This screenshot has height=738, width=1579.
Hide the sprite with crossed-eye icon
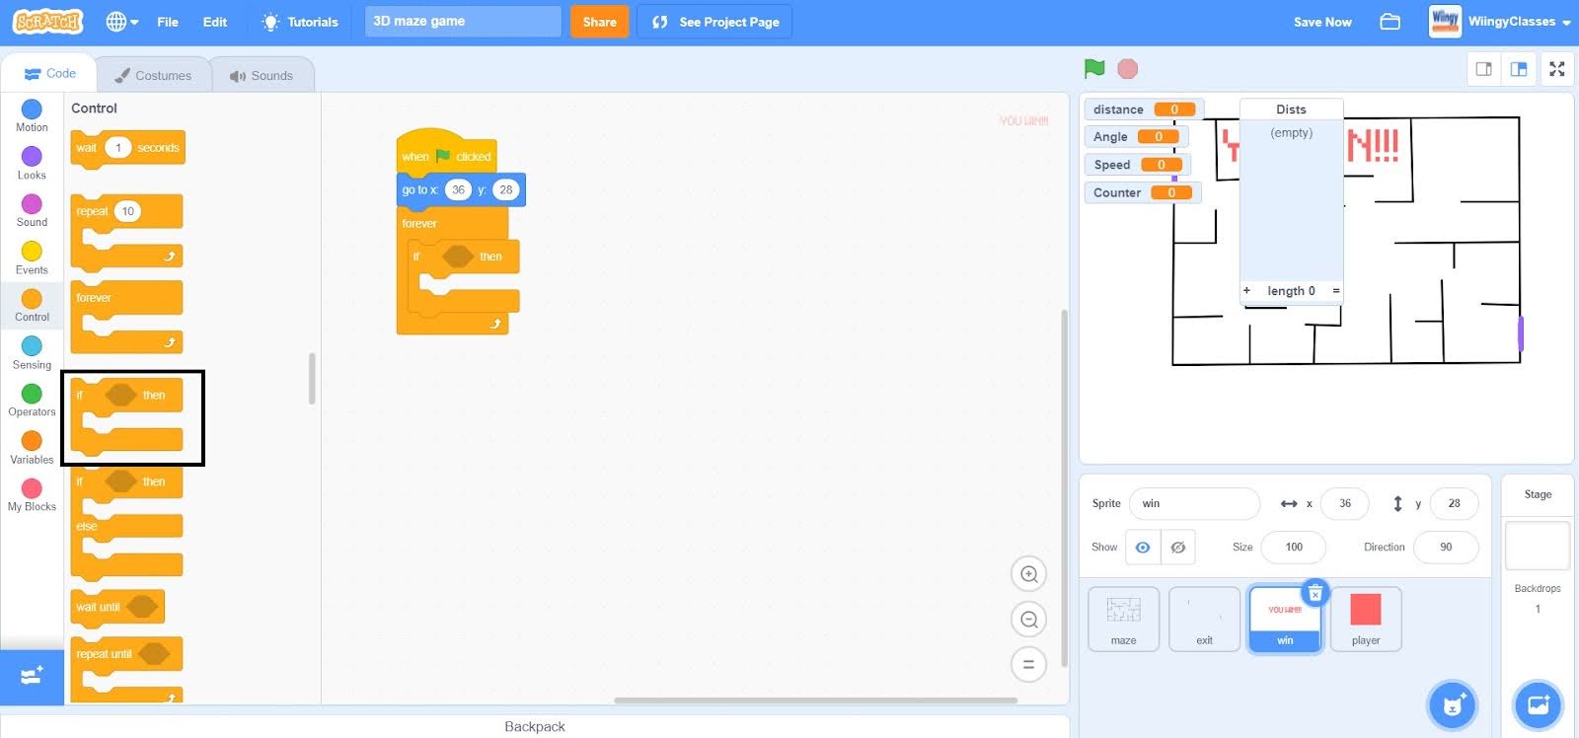point(1178,548)
